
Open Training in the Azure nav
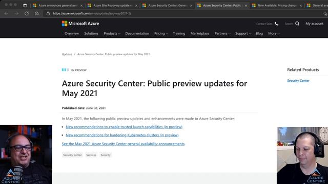(x=179, y=33)
